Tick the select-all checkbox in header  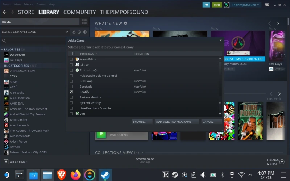(x=71, y=54)
